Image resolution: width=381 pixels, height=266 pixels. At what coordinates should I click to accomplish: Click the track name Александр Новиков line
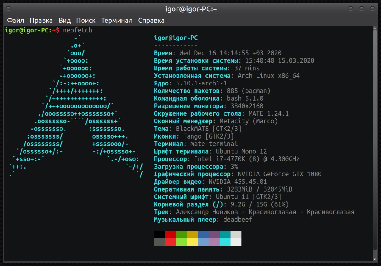pyautogui.click(x=265, y=212)
